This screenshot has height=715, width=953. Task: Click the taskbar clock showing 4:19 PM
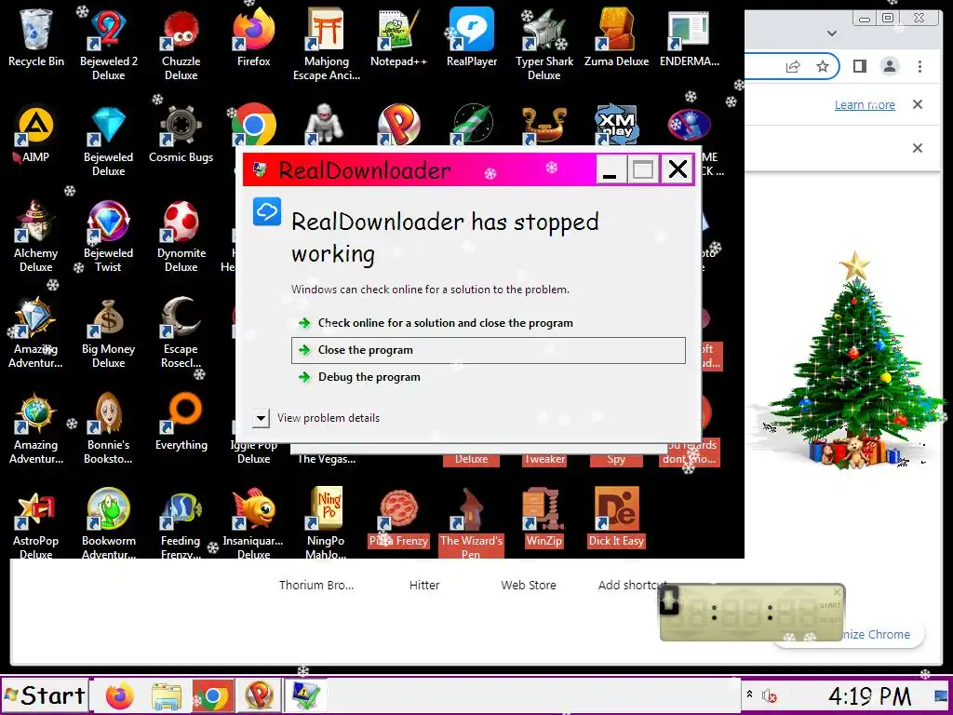coord(869,695)
